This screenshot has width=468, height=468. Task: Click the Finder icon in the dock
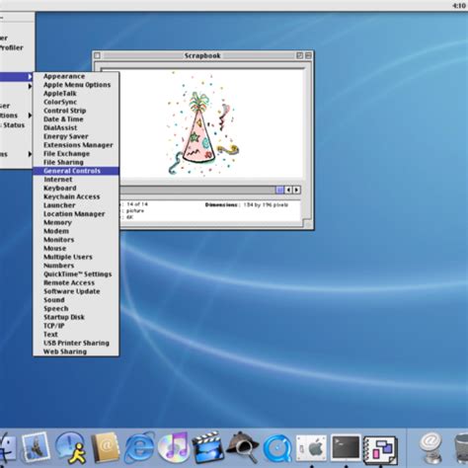pos(7,447)
